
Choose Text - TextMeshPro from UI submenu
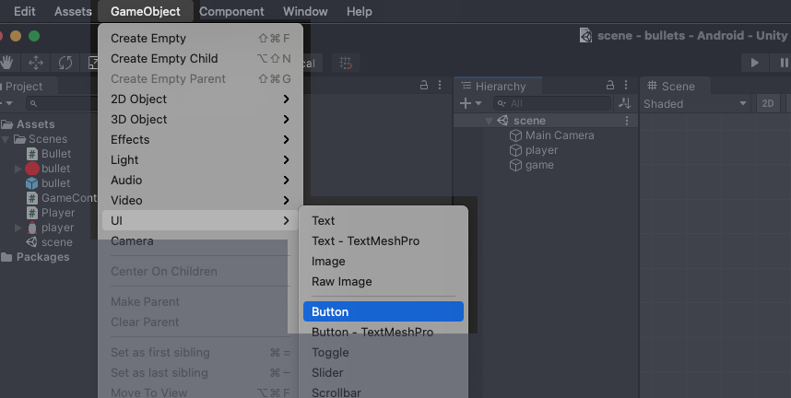[384, 241]
